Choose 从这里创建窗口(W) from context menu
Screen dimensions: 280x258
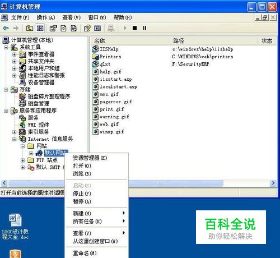point(96,241)
